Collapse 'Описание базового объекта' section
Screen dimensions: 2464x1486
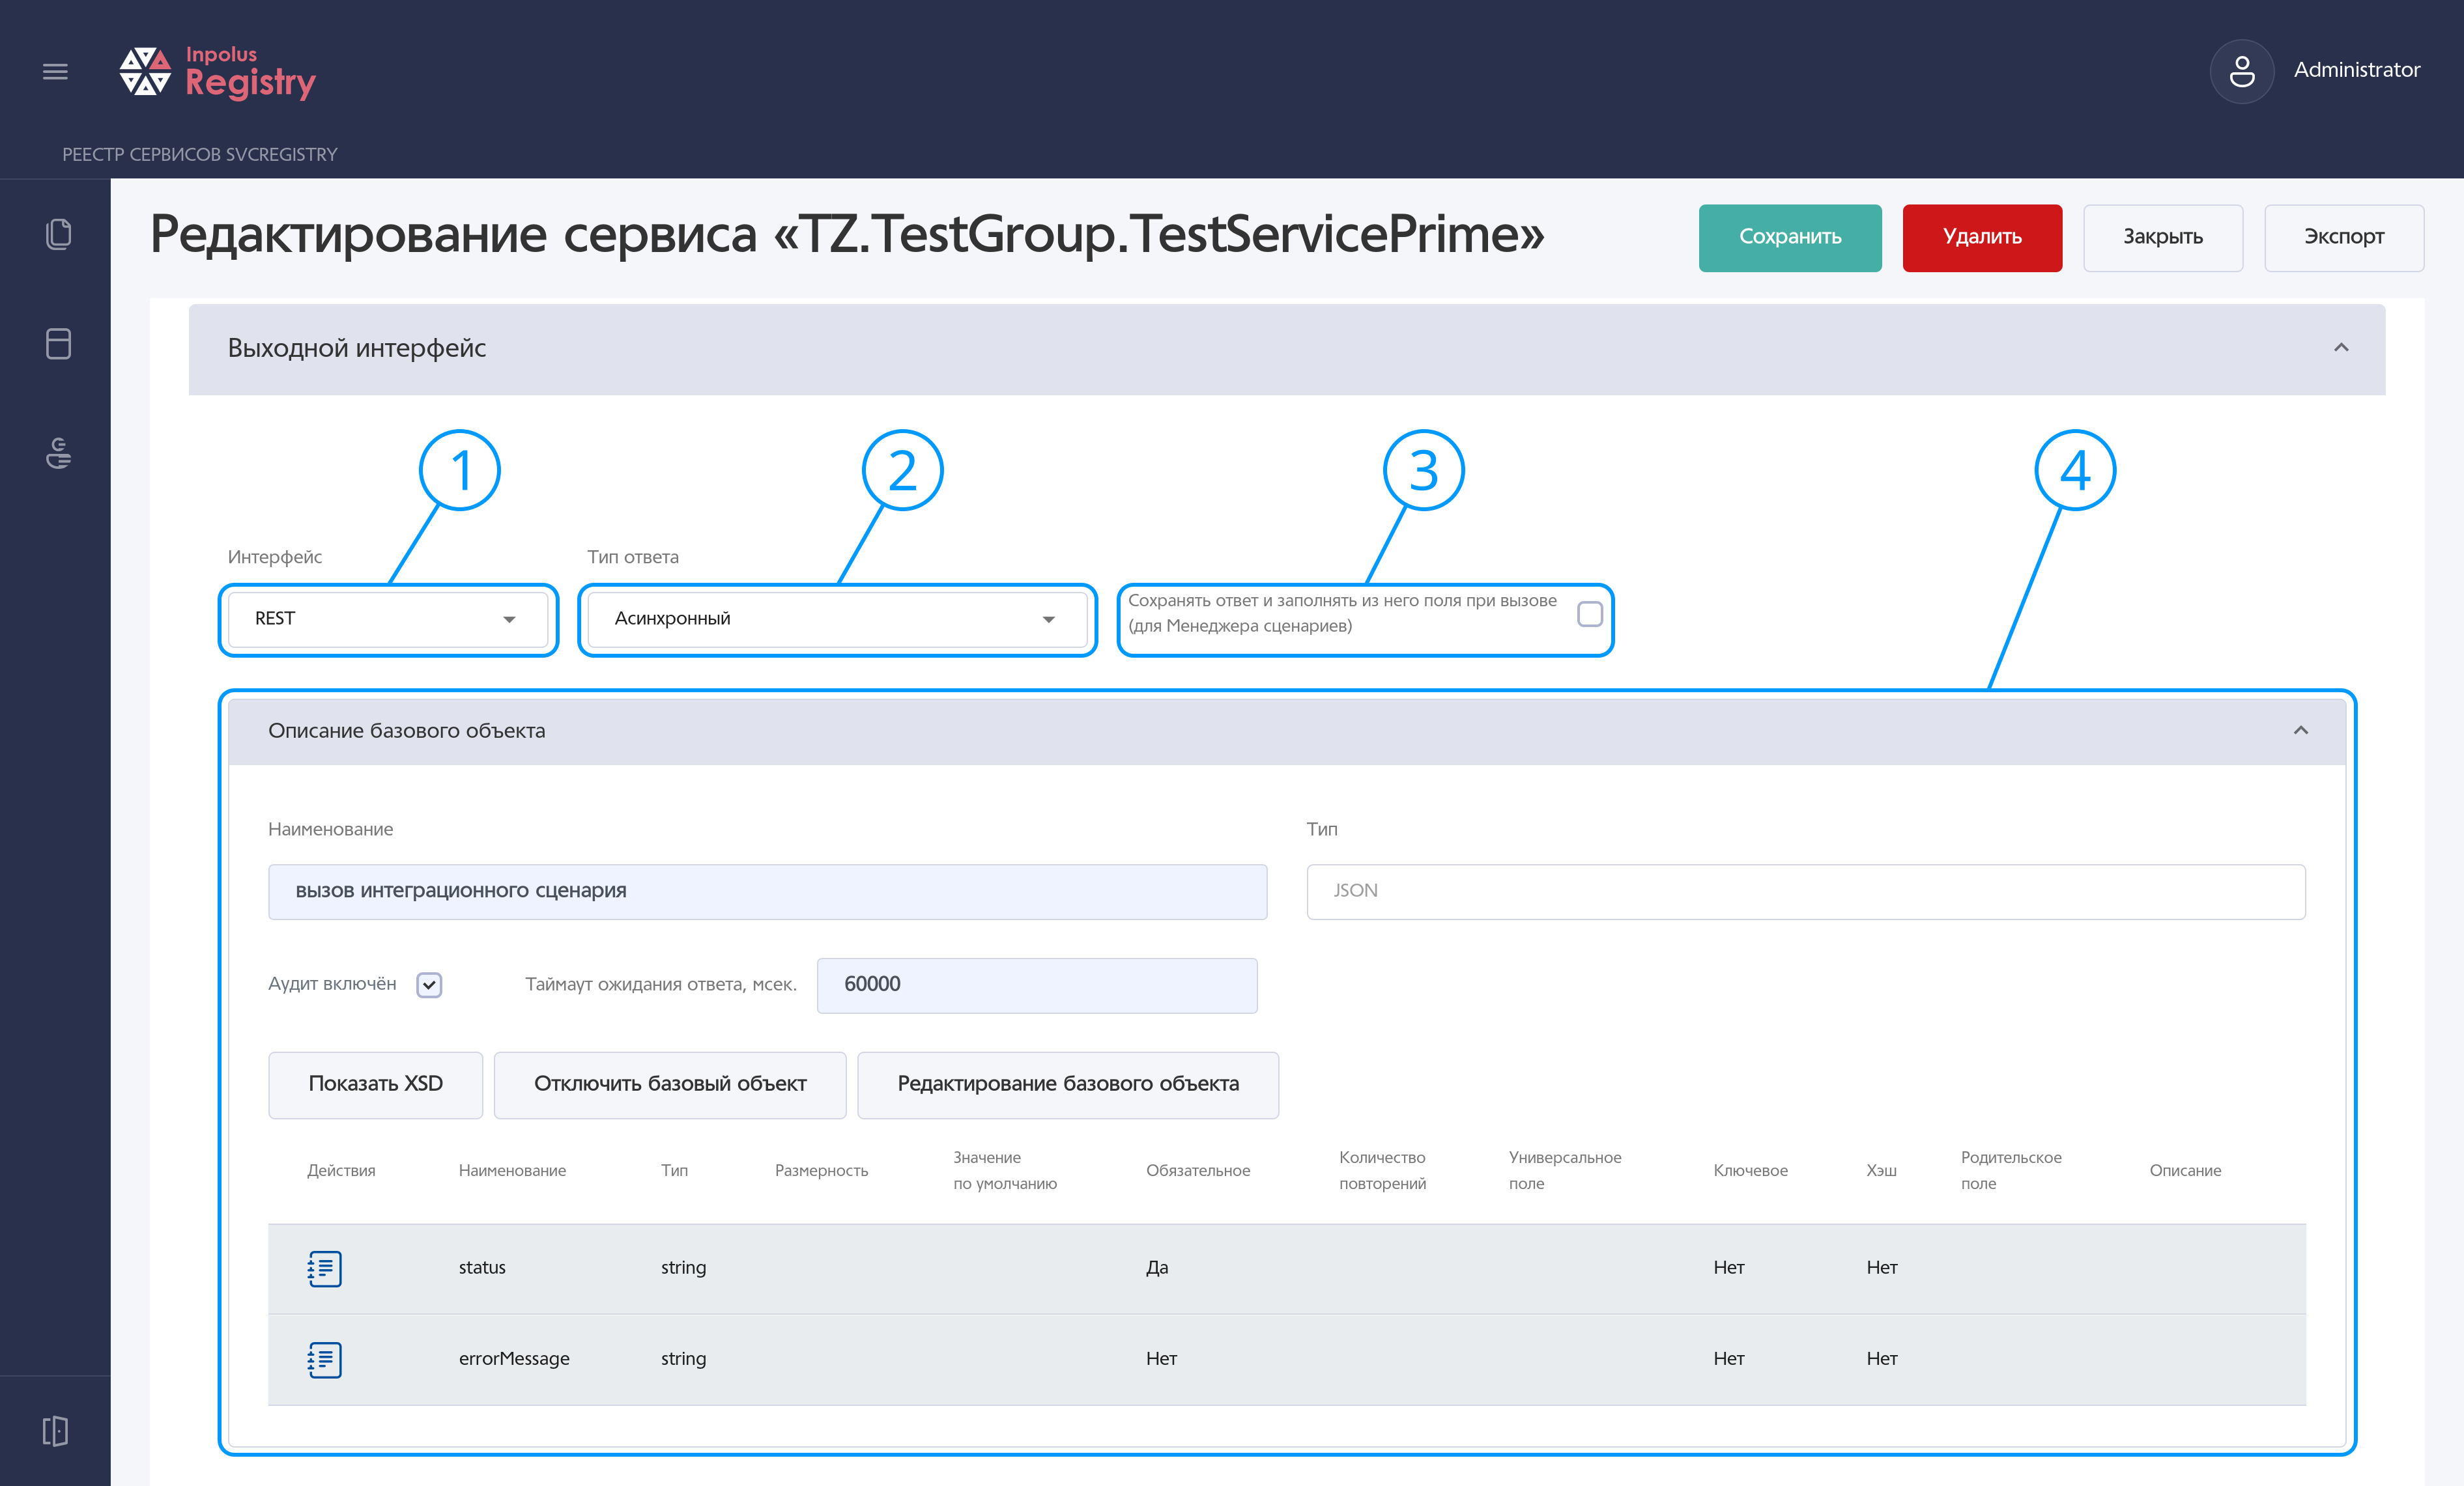[x=2301, y=731]
